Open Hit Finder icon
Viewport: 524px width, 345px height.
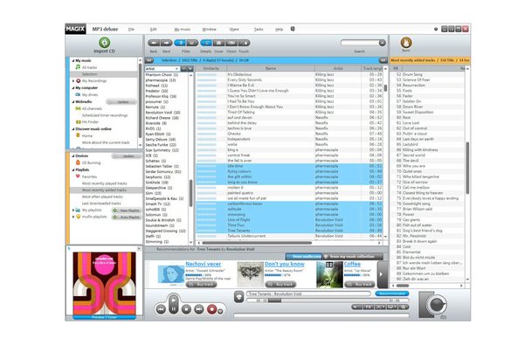click(79, 122)
